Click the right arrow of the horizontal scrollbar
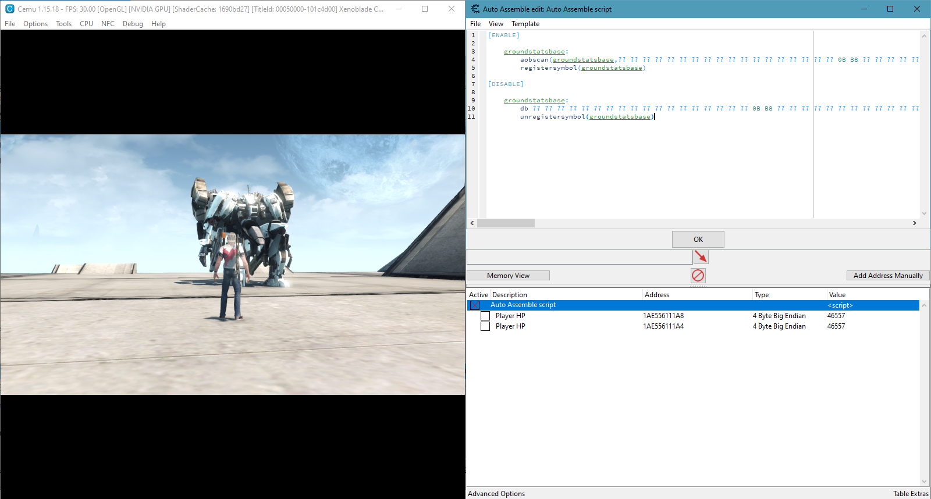 click(914, 223)
